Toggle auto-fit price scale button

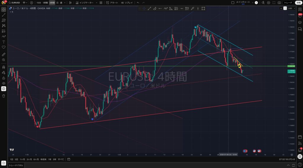coord(285,8)
